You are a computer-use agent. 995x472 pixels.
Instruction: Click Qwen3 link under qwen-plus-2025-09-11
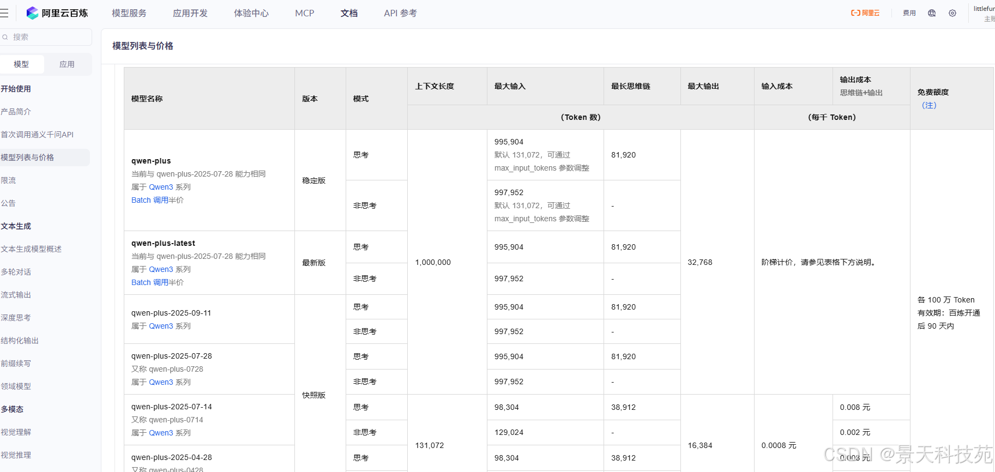point(161,326)
